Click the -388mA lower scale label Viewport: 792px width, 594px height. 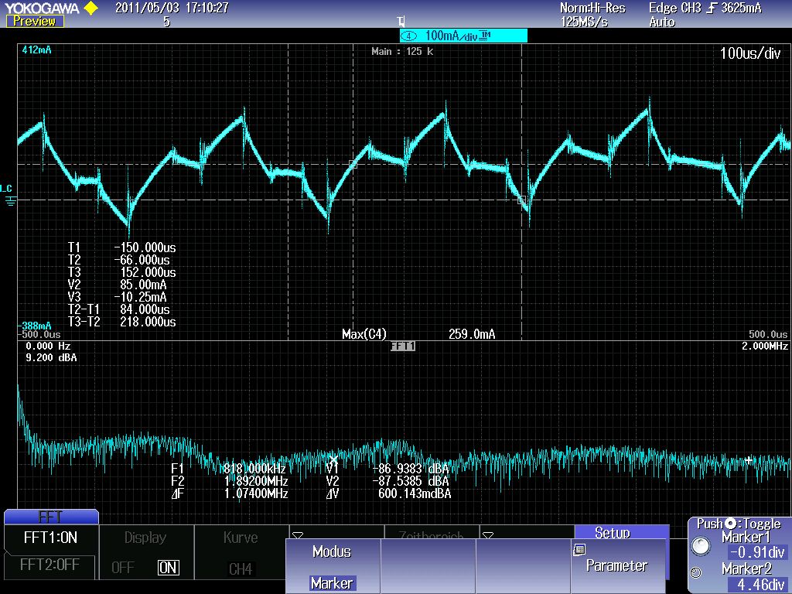pyautogui.click(x=36, y=326)
